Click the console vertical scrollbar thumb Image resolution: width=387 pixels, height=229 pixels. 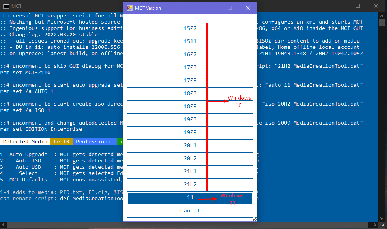[382, 22]
